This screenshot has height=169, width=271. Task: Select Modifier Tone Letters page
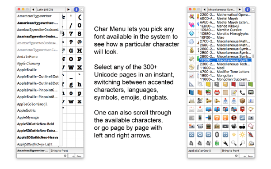(x=225, y=72)
